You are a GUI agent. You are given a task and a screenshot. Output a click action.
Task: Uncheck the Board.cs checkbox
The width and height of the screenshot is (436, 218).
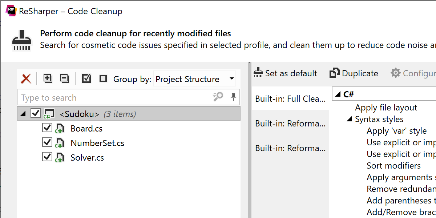[x=47, y=128]
